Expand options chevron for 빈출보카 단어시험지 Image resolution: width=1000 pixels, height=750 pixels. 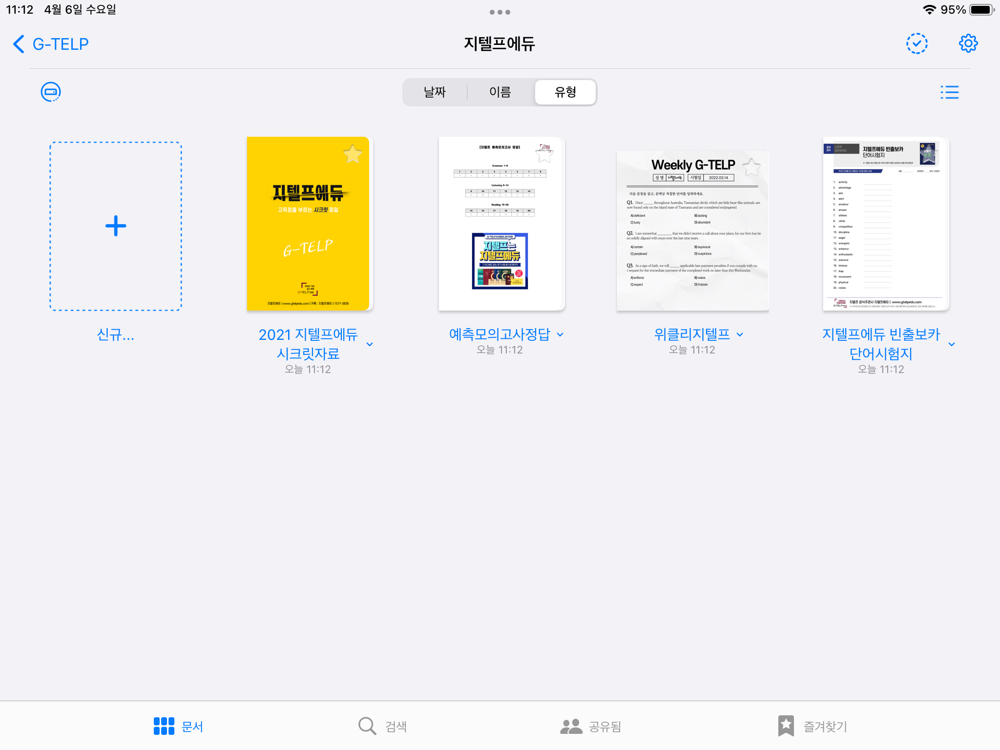point(952,344)
